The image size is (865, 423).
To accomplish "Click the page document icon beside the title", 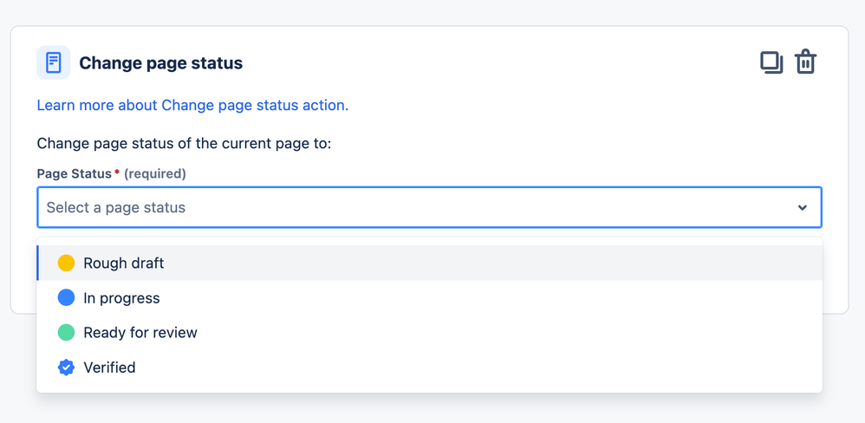I will click(54, 62).
